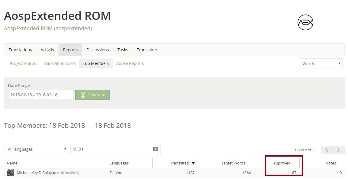Sort by Name column header
348x179 pixels.
coord(12,163)
